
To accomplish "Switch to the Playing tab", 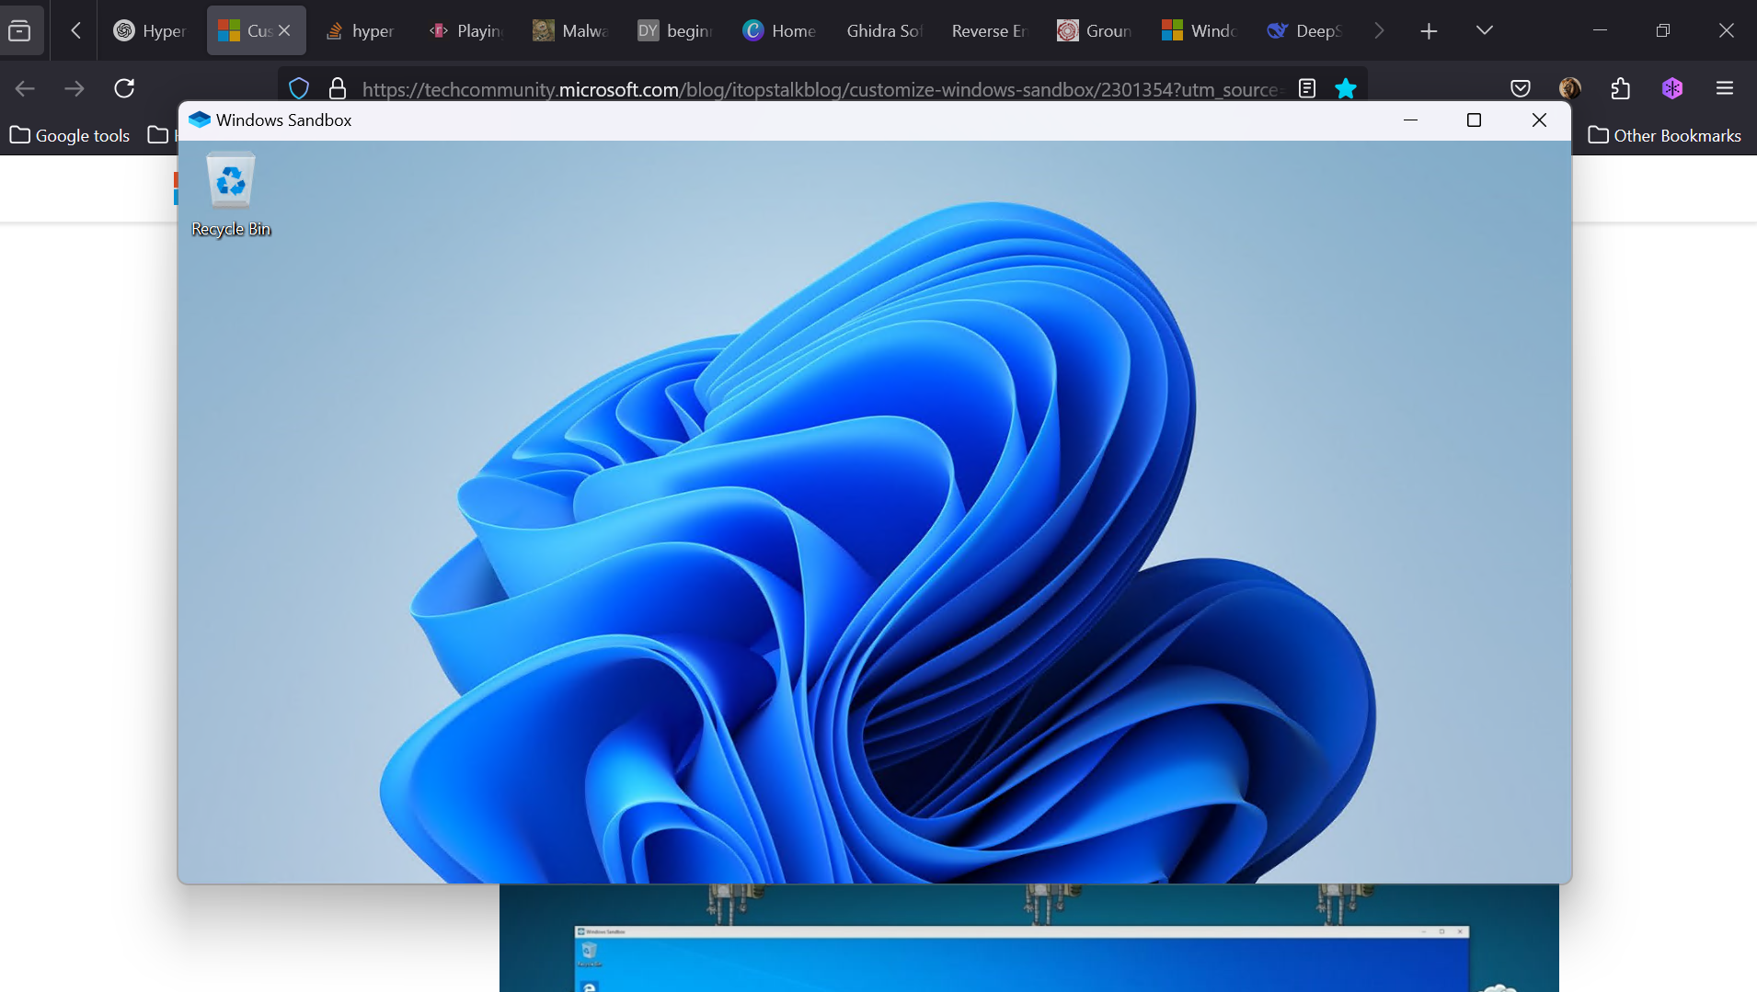I will (465, 30).
